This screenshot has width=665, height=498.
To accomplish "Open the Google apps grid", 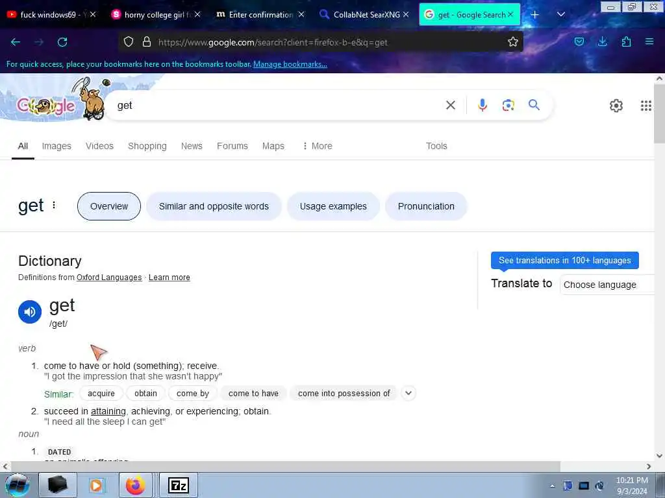I will (646, 106).
